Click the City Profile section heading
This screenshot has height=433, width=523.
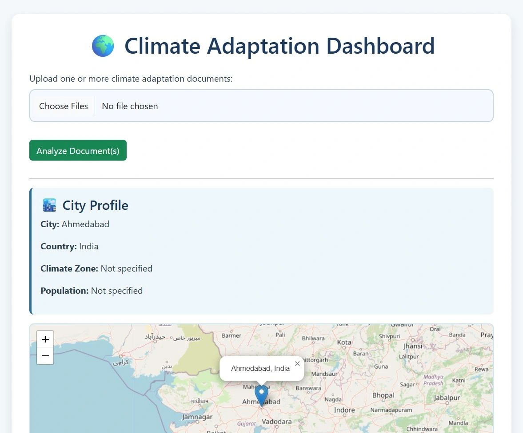point(95,205)
